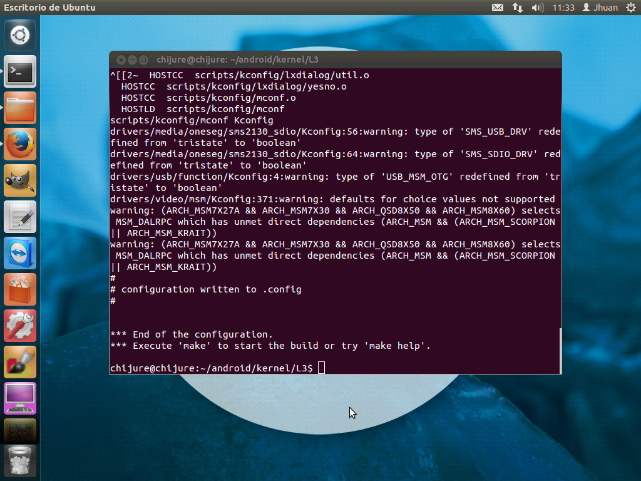Open the Terminal icon in the launcher

[x=19, y=71]
